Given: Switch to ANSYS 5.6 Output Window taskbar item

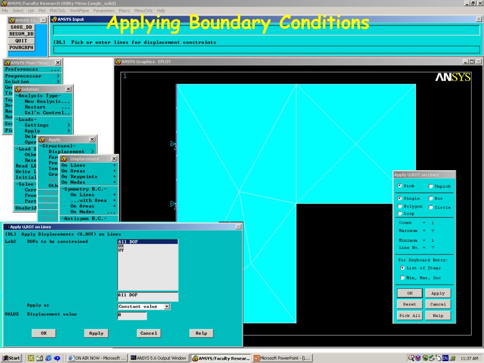Looking at the screenshot, I should click(x=158, y=358).
